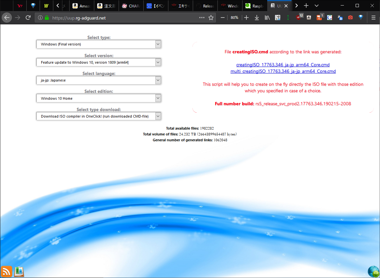Switch to the Amazon tab
380x278 pixels.
coord(82,6)
